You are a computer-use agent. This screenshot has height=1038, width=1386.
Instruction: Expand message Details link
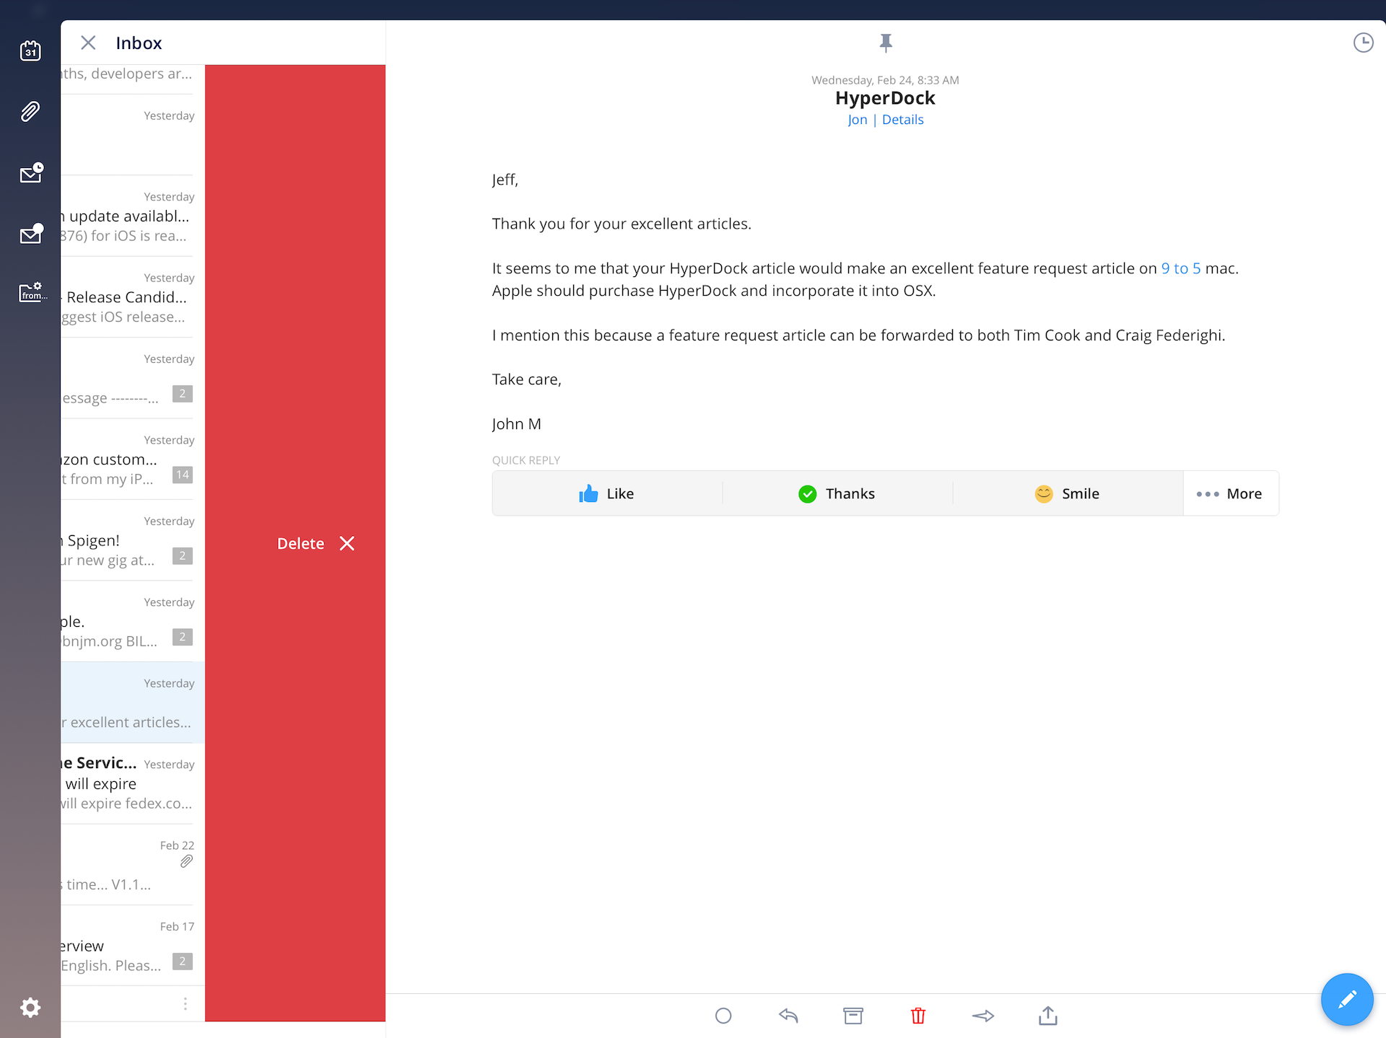pyautogui.click(x=902, y=120)
